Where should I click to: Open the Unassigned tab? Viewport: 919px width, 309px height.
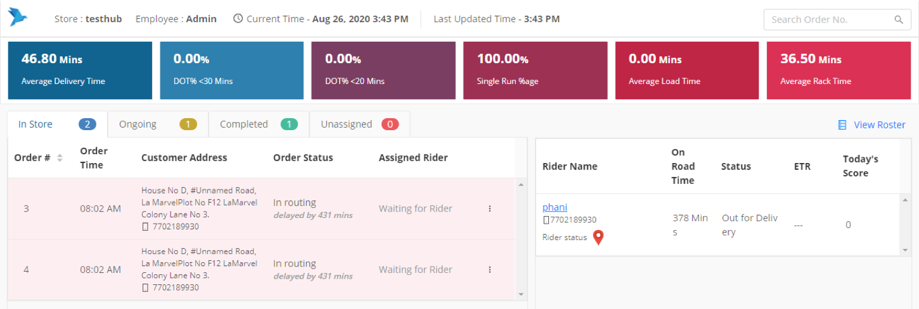pos(359,124)
